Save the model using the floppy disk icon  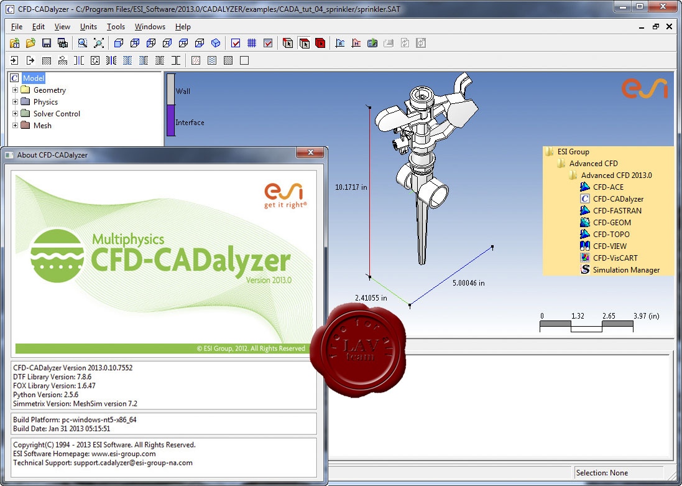[47, 43]
